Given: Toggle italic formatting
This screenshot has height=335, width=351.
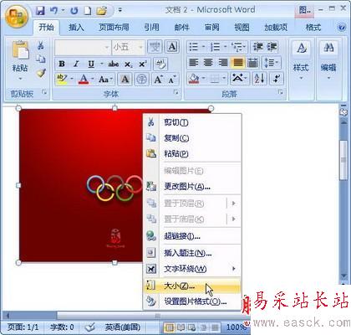Looking at the screenshot, I should (x=76, y=64).
